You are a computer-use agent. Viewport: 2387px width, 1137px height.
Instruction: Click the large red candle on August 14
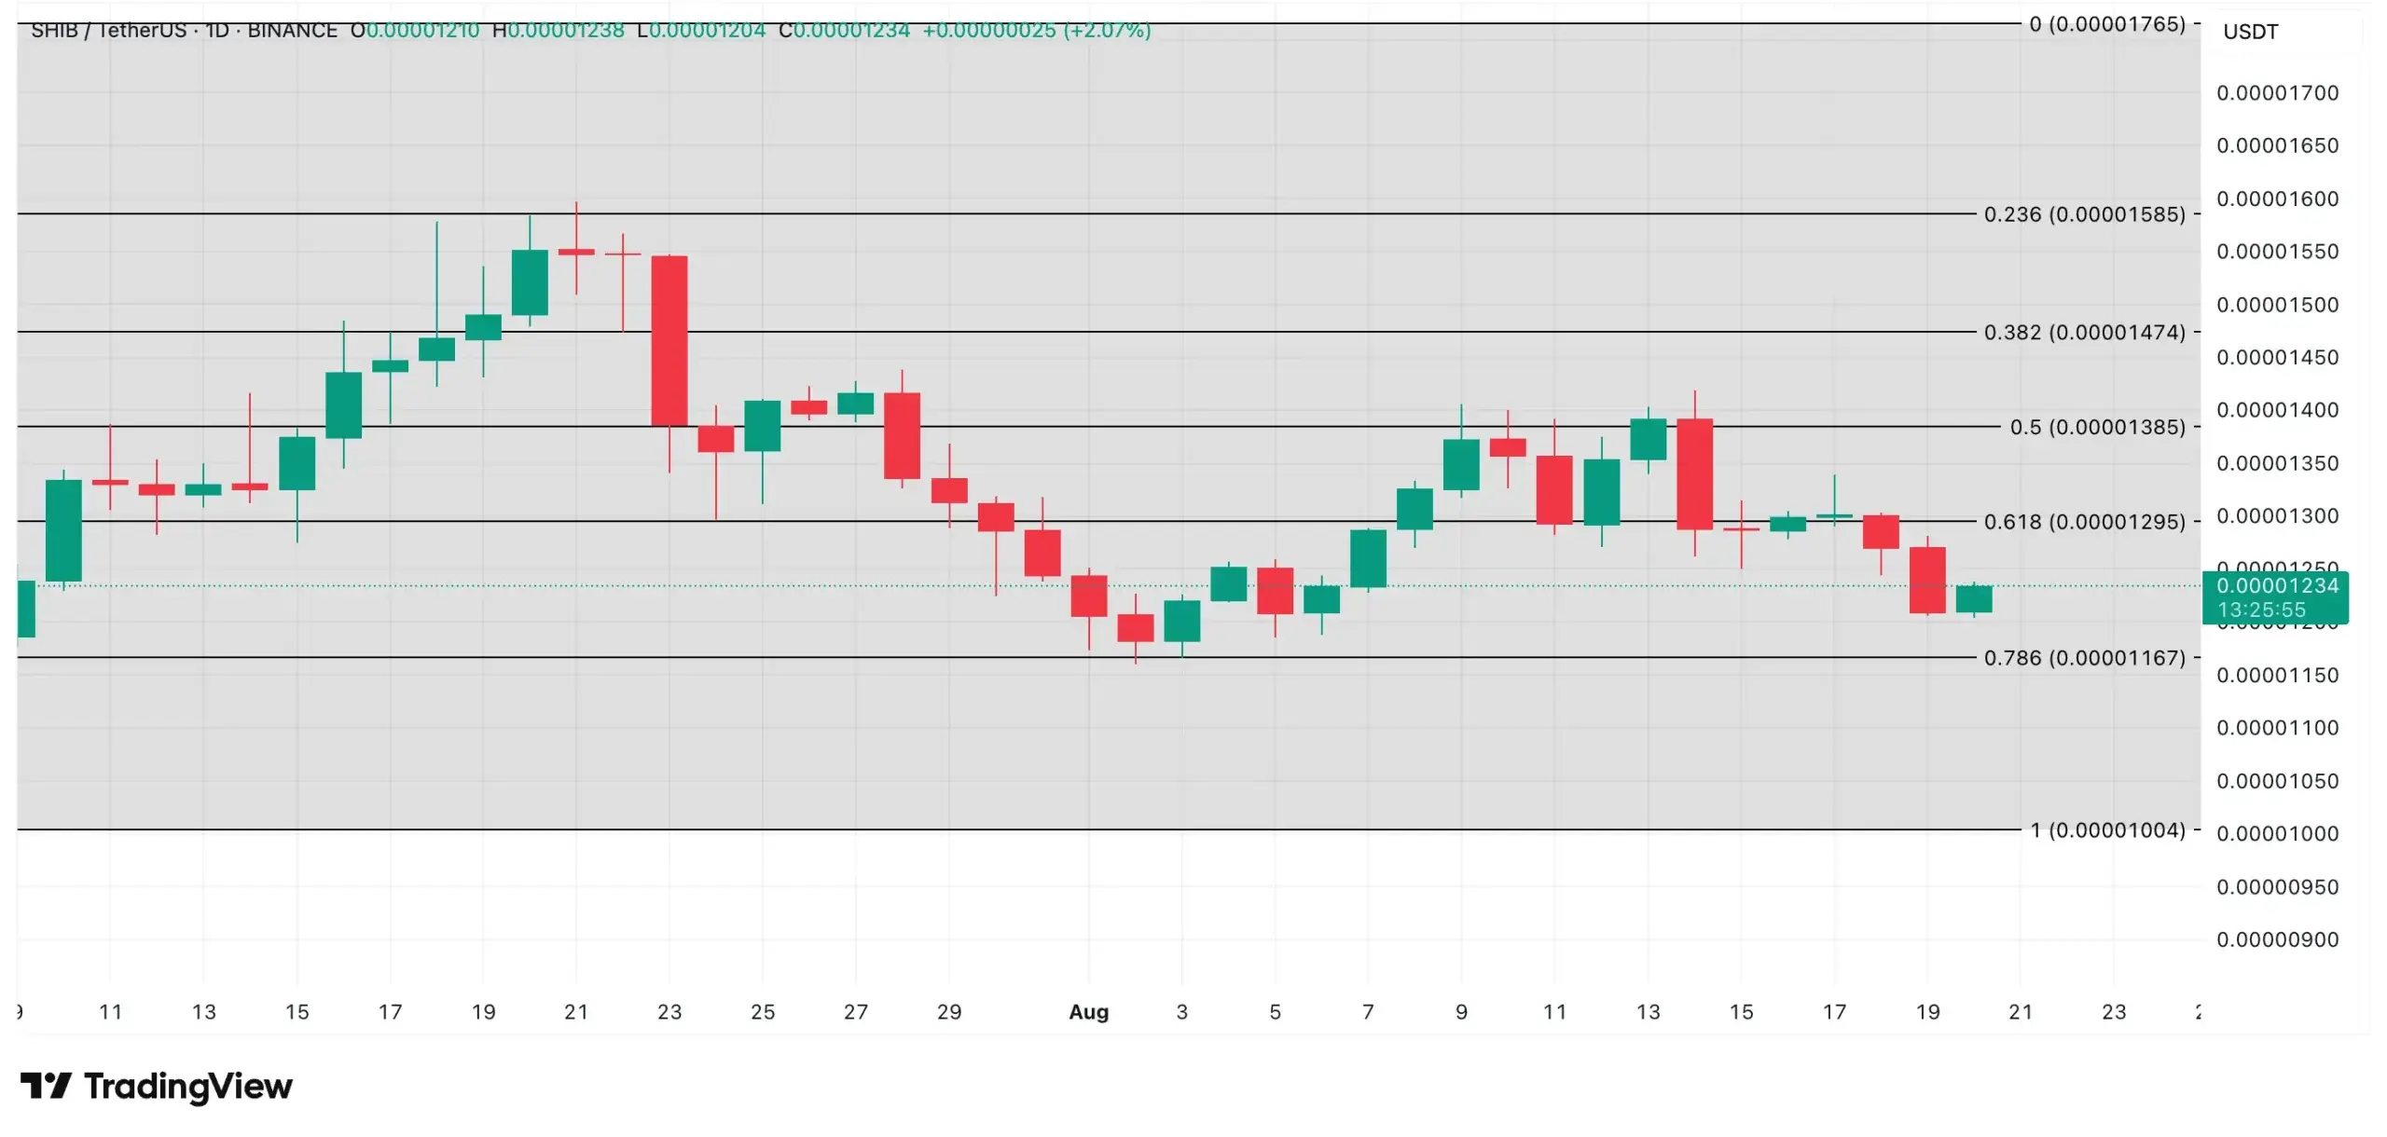pos(1694,474)
